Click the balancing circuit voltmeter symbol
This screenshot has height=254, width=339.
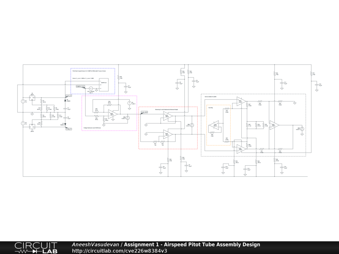pyautogui.click(x=192, y=126)
